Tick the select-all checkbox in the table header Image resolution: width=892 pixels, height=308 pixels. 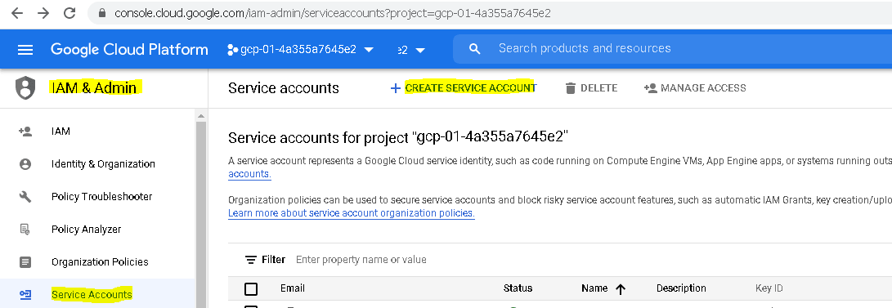[x=251, y=289]
